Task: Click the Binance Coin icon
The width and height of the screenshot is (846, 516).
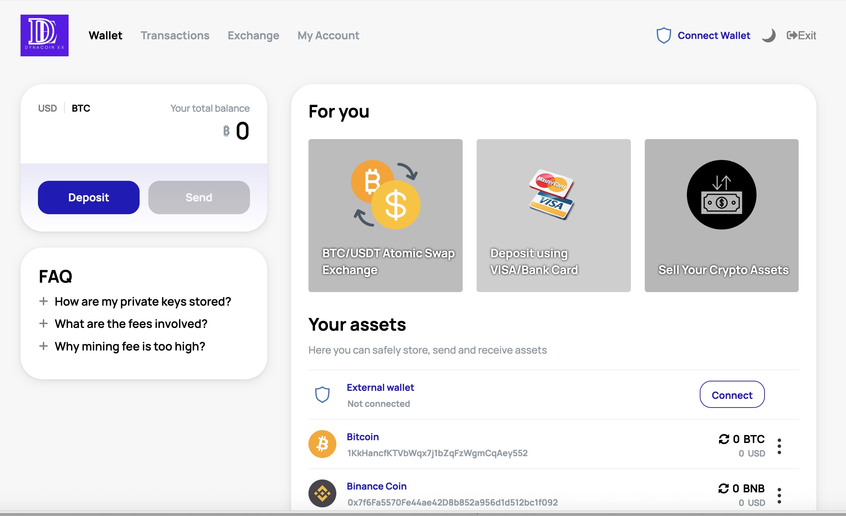Action: 322,493
